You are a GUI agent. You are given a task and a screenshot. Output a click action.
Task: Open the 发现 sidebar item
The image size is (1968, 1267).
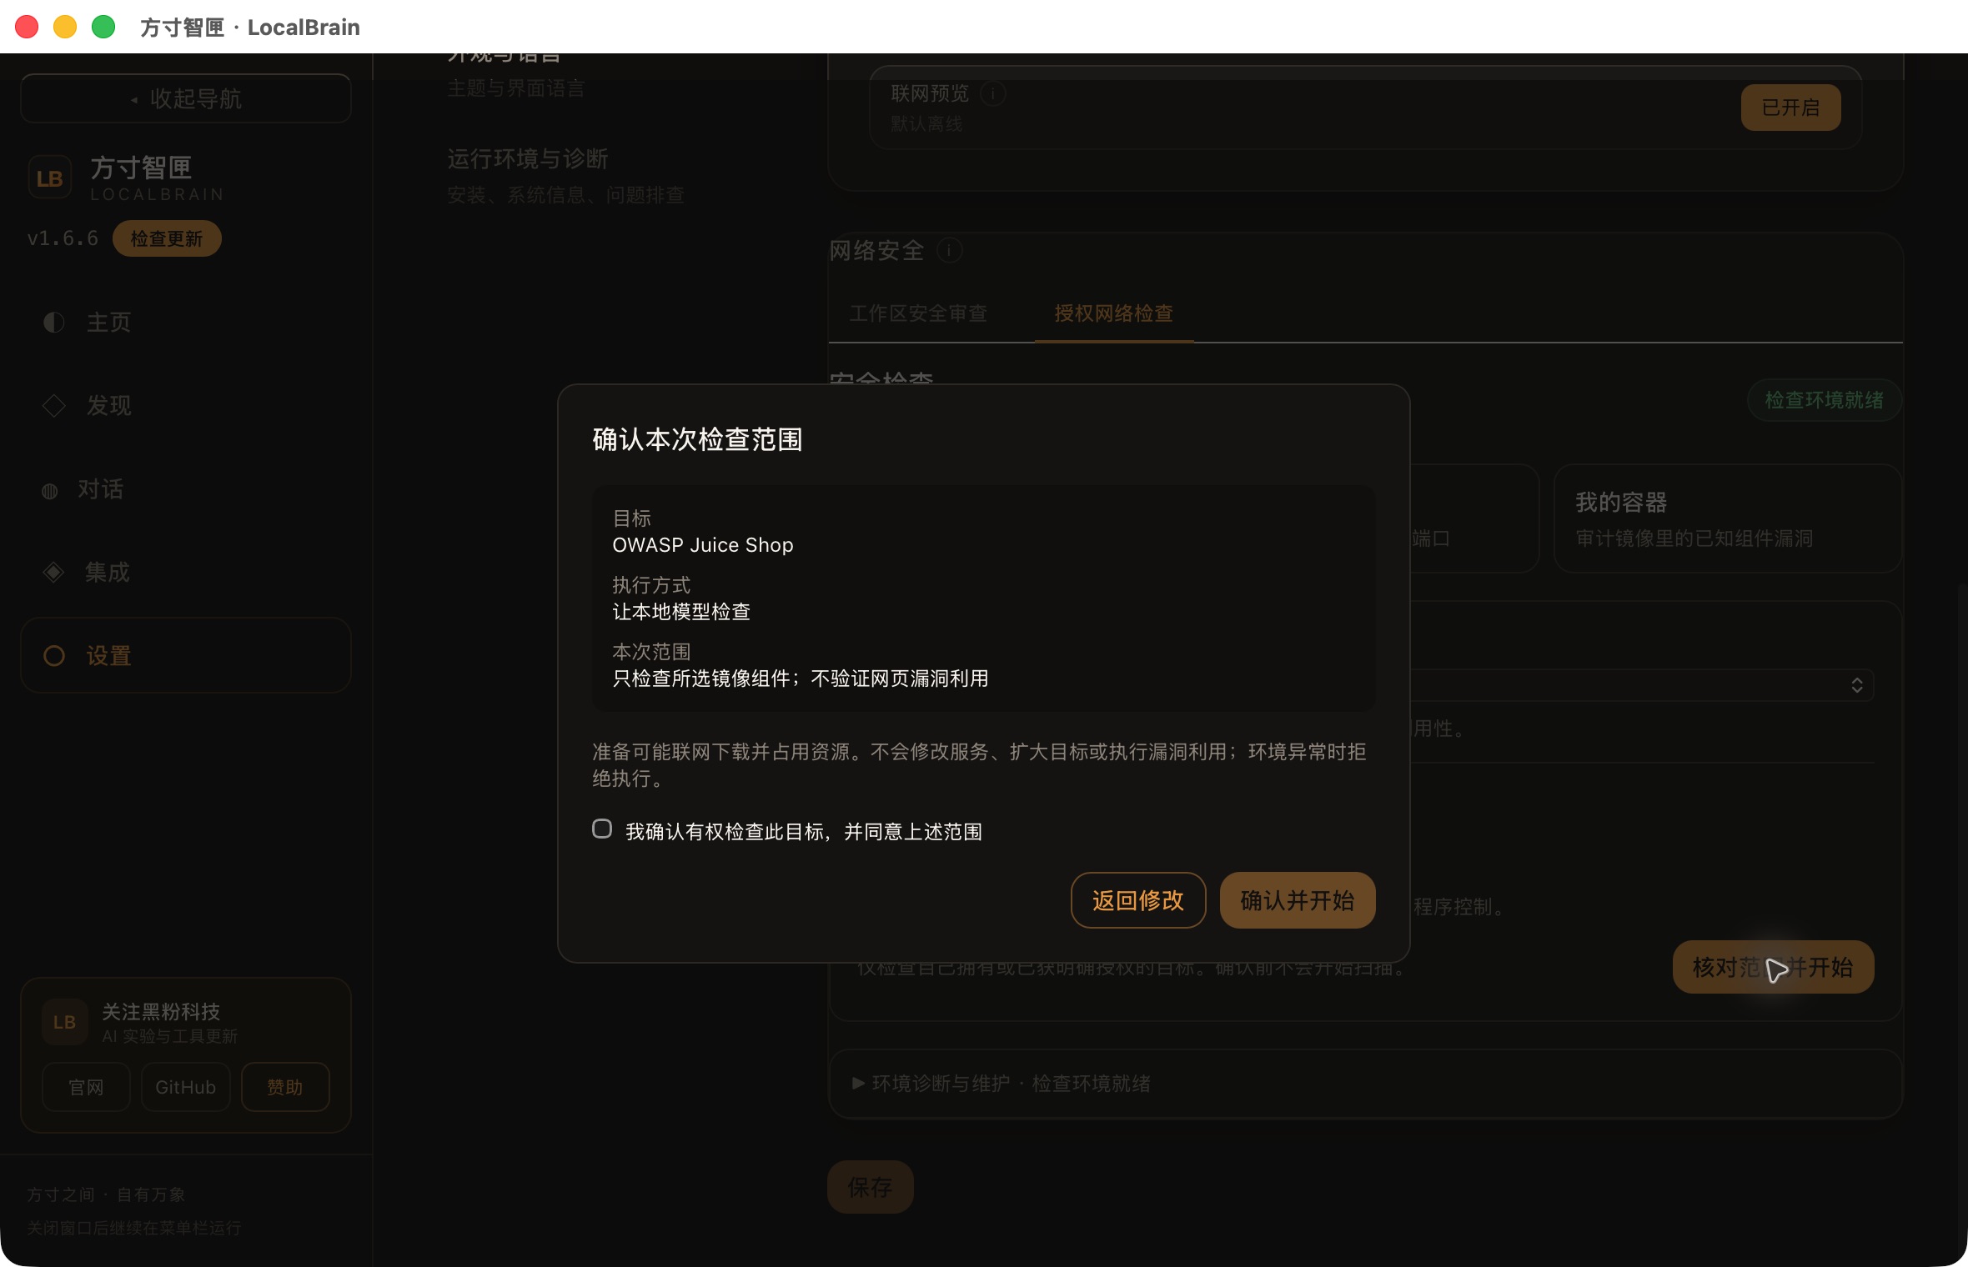[186, 406]
